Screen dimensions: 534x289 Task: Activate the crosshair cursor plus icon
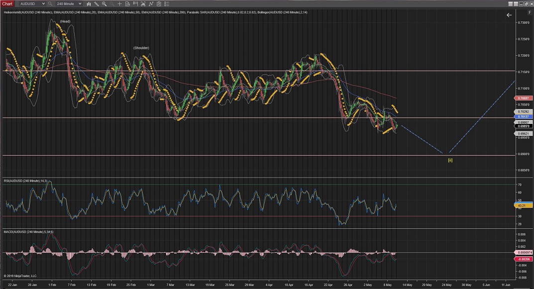coord(119,3)
